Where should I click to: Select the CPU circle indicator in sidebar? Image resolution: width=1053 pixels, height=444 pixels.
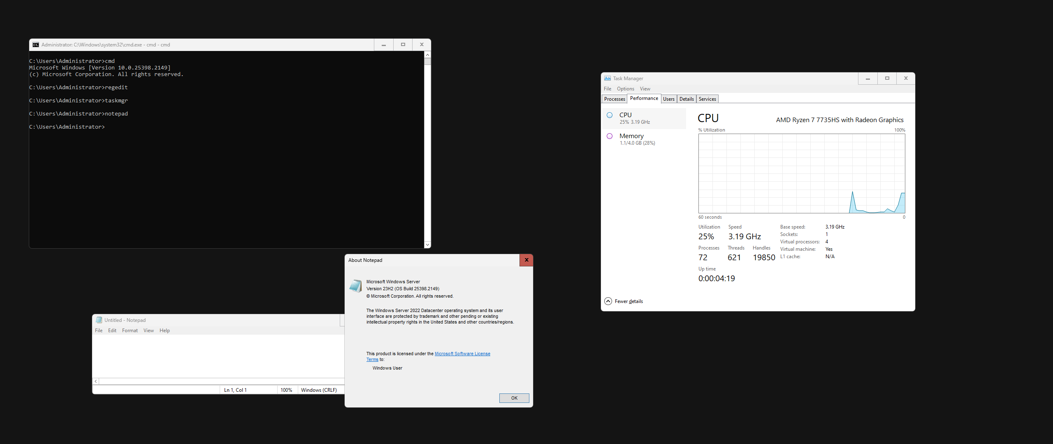pos(610,115)
